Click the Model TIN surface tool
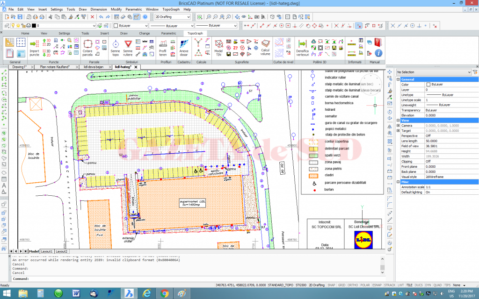Viewport: 479px width, 299px height. point(218,48)
